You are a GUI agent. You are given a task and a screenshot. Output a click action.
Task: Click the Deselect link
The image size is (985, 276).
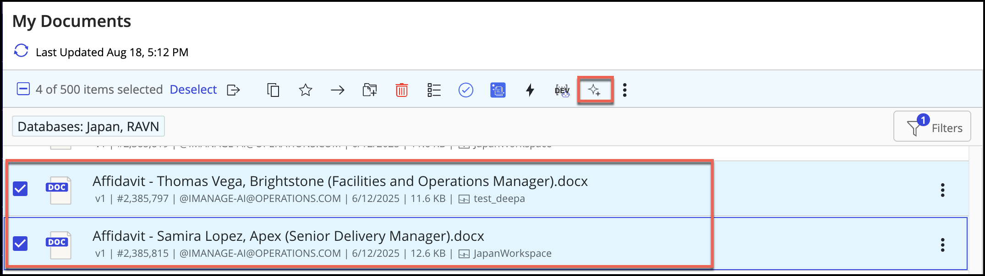(x=193, y=90)
